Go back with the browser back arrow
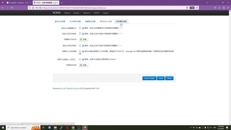231x130 pixels. click(x=3, y=8)
